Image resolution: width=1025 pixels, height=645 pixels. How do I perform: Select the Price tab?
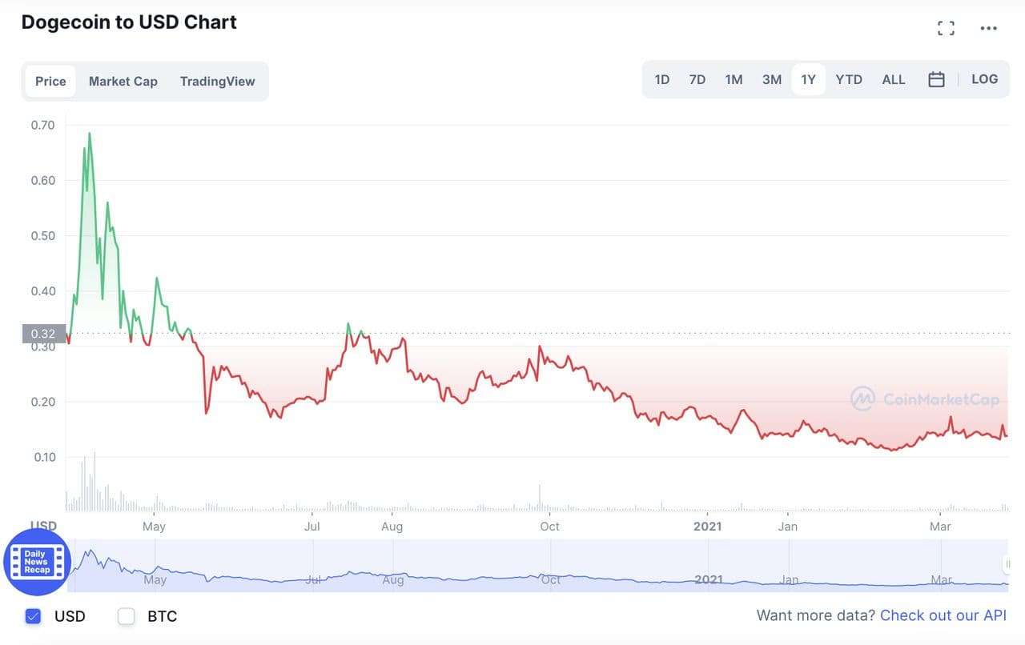pos(50,82)
